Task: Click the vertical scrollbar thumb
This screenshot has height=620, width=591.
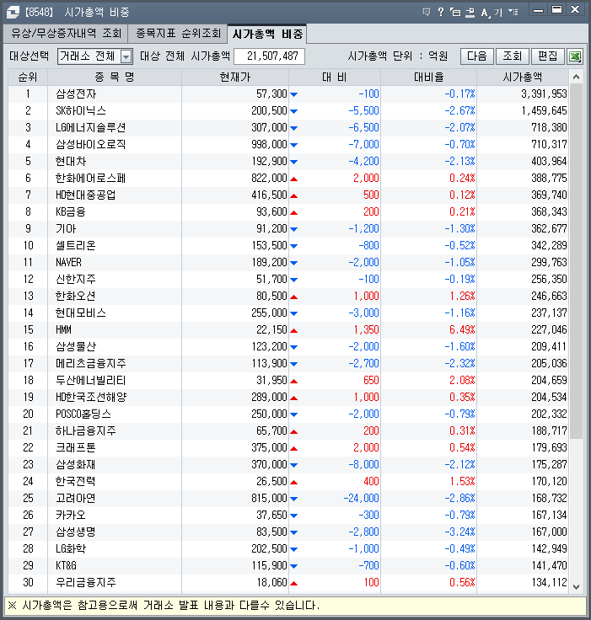Action: point(577,261)
